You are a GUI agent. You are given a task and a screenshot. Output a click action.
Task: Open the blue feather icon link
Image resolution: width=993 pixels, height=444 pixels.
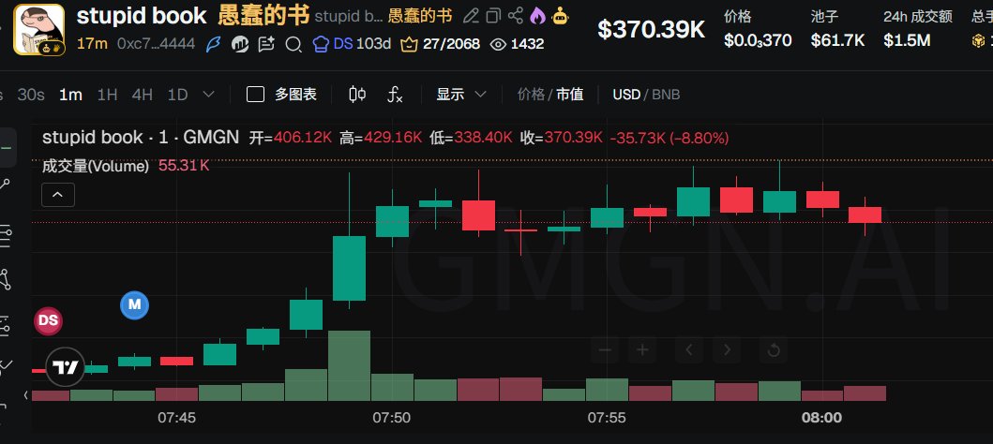pyautogui.click(x=214, y=44)
